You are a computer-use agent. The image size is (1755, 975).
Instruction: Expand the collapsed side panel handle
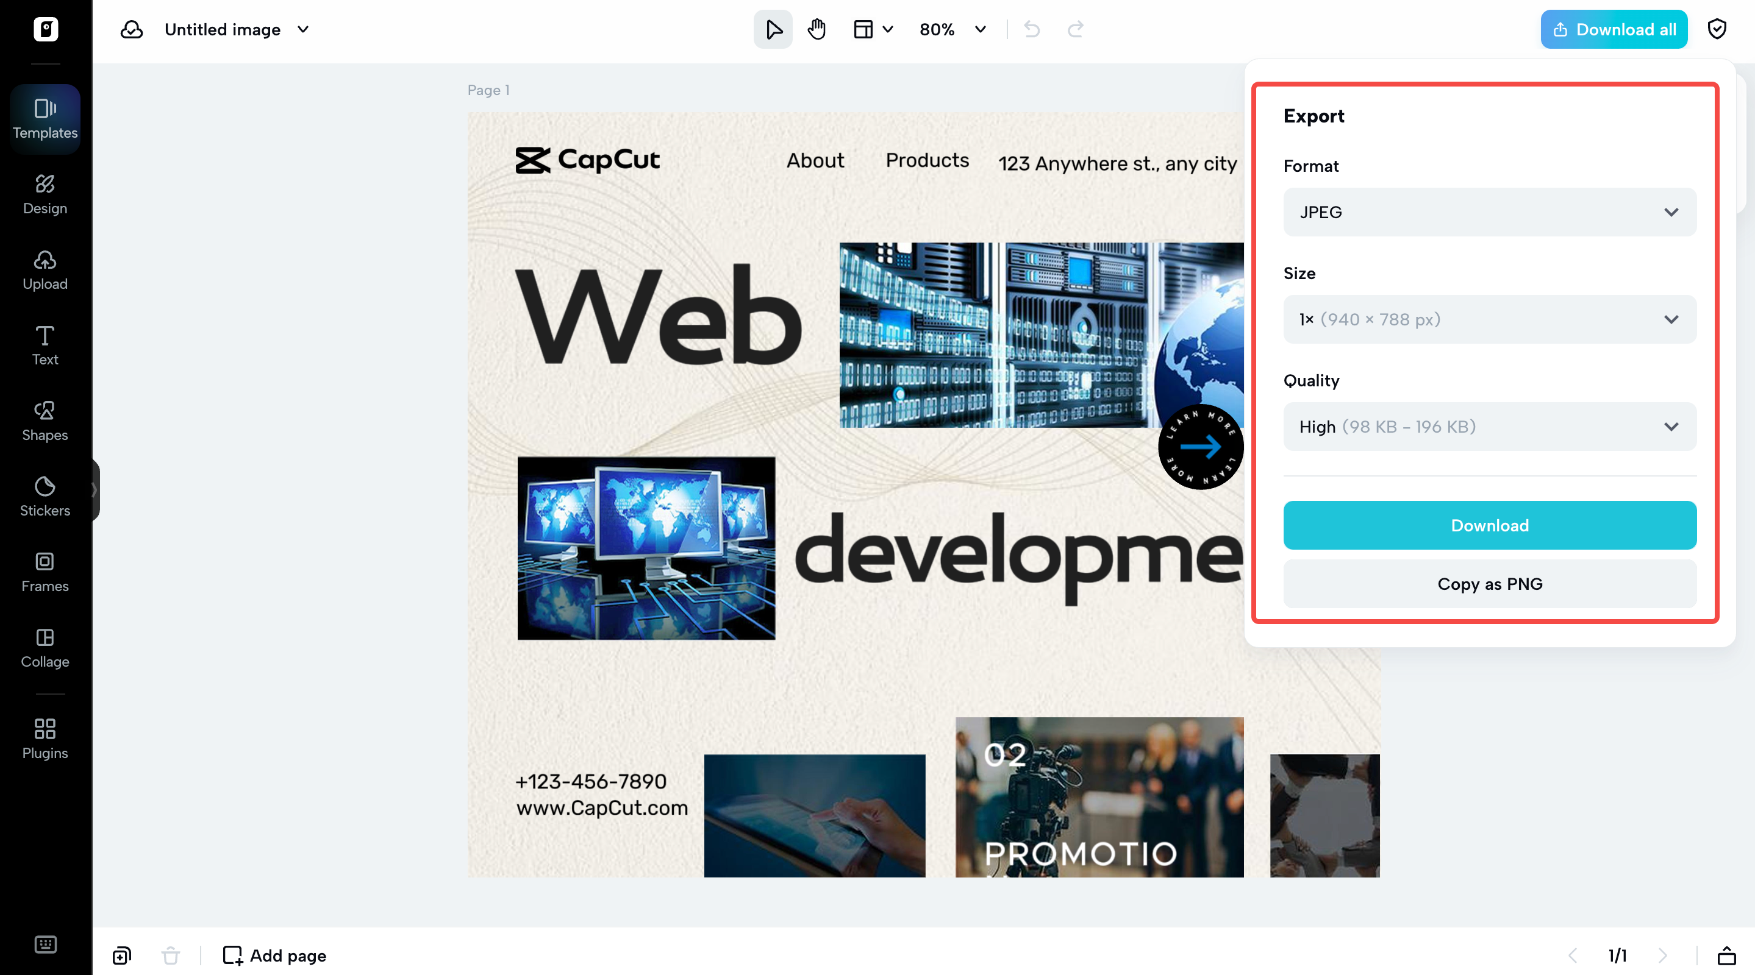coord(95,489)
